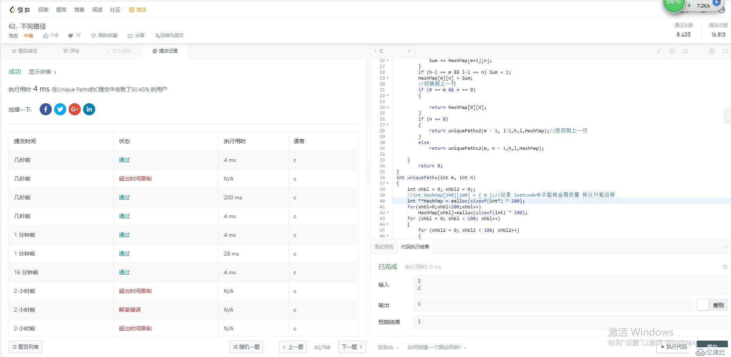Collapse the result panel chevron
Viewport: 731px width, 357px height.
pyautogui.click(x=725, y=247)
